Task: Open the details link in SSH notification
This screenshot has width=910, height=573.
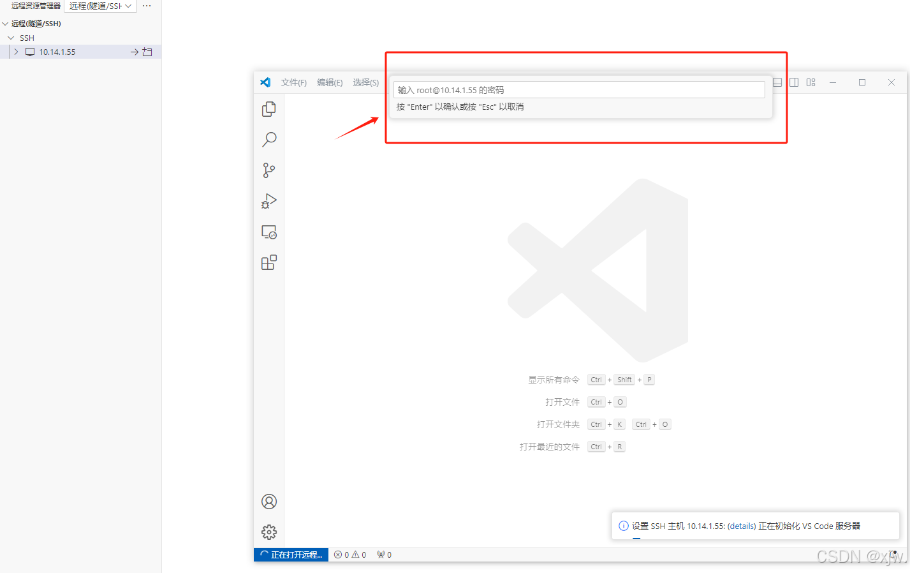Action: 742,526
